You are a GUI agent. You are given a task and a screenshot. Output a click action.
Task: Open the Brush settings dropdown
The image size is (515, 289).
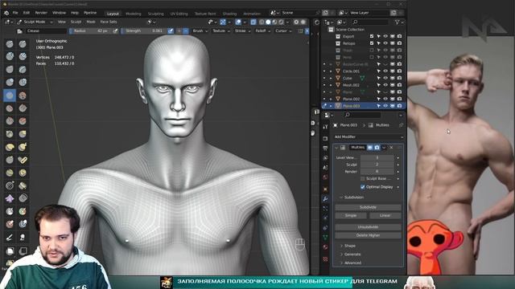pos(200,31)
